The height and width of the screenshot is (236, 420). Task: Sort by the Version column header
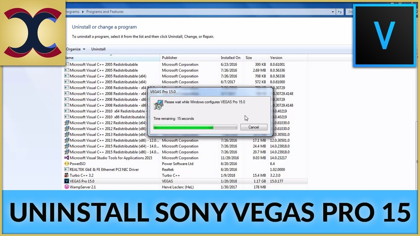(x=288, y=58)
